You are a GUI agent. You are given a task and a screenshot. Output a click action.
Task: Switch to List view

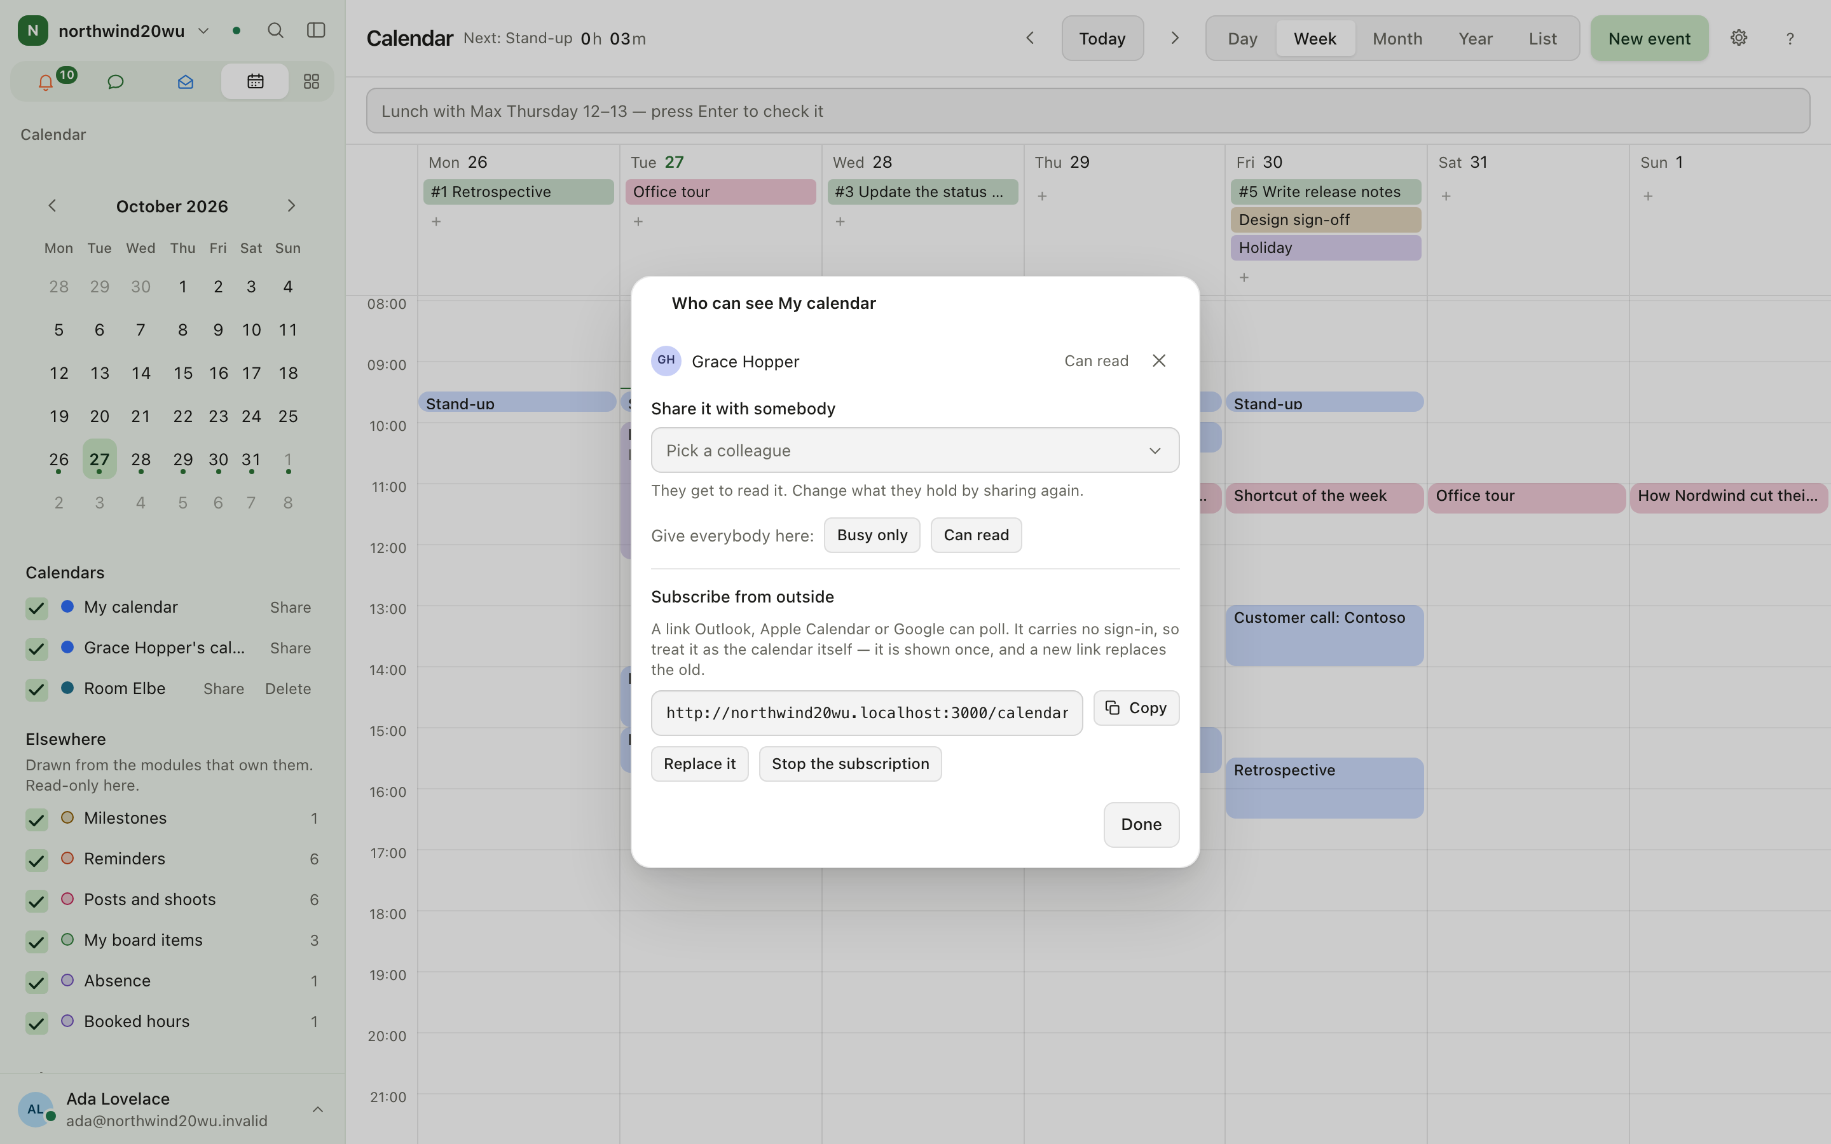click(x=1542, y=39)
